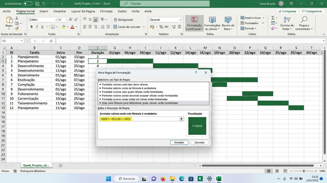327x183 pixels.
Task: Click column header E
Action: (98, 48)
